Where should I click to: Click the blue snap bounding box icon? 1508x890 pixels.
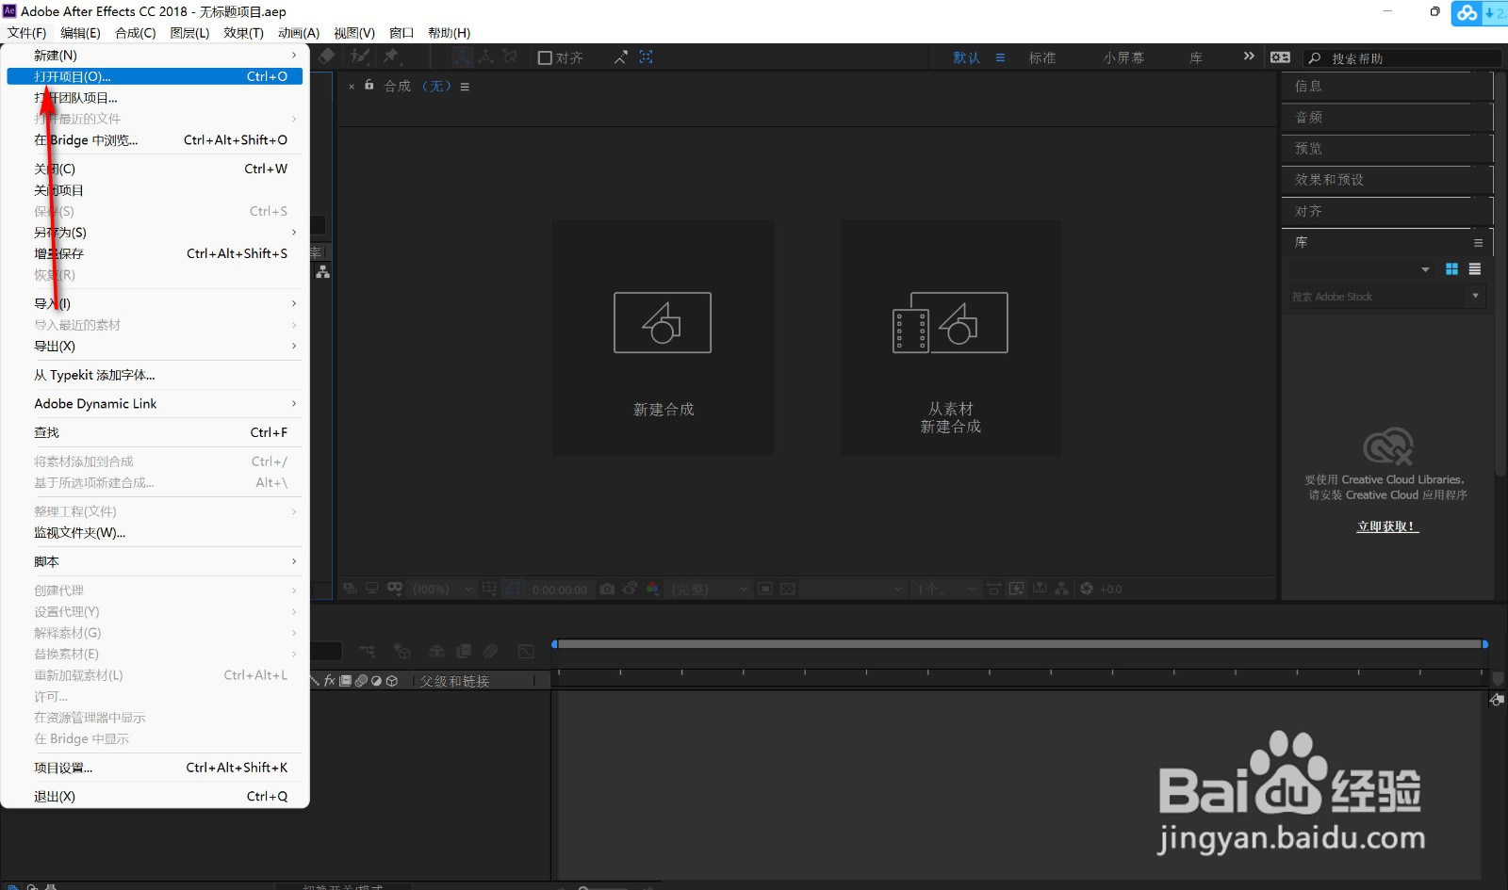[x=646, y=57]
